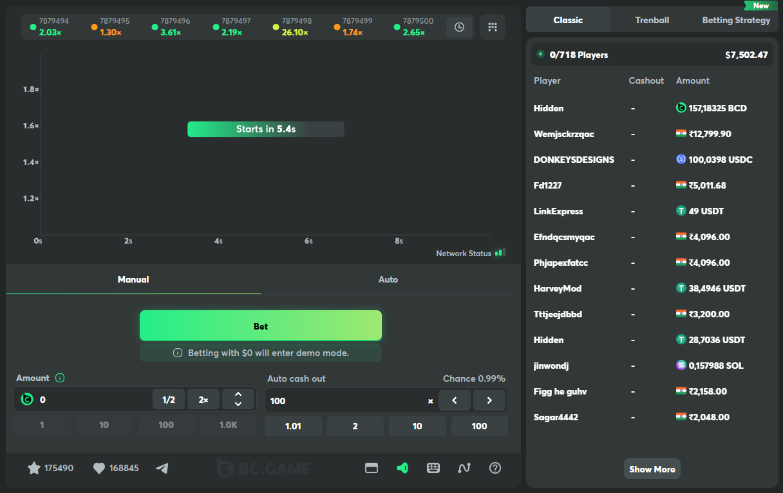Open the grid dots menu icon
This screenshot has height=493, width=783.
point(493,27)
